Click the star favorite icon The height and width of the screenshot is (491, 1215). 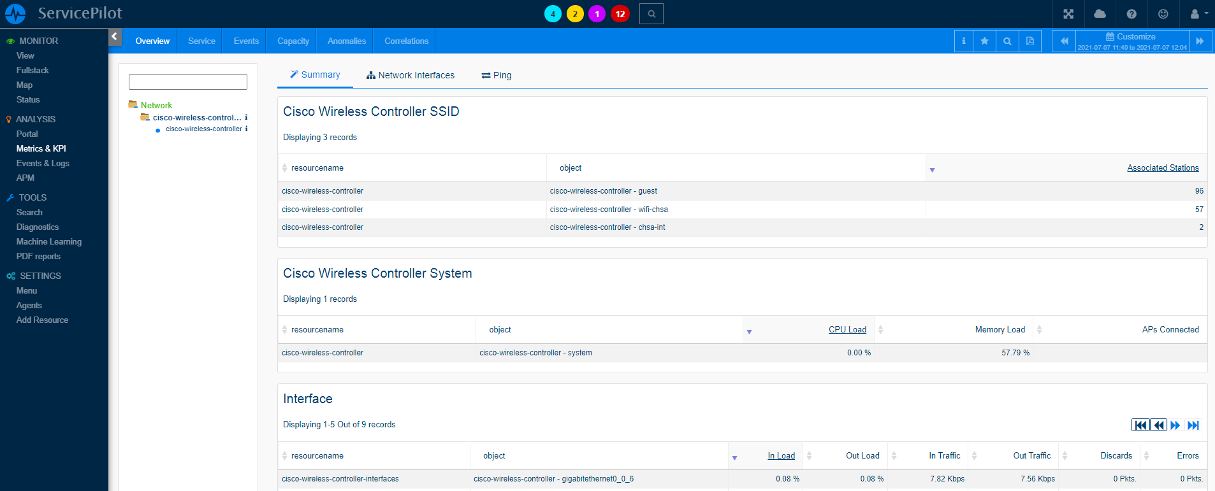click(985, 41)
